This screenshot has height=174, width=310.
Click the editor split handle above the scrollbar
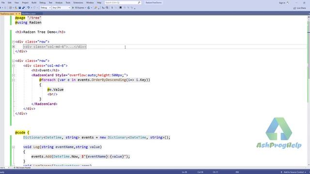coord(309,17)
